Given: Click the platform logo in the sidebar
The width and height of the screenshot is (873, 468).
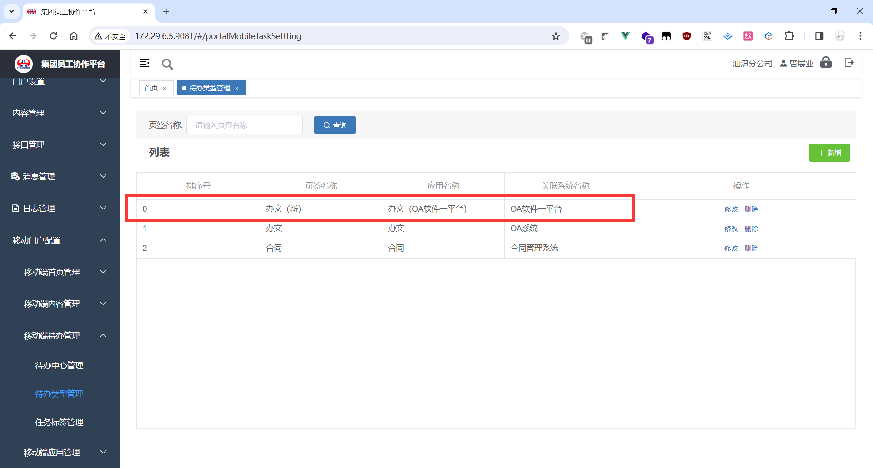Looking at the screenshot, I should coord(23,64).
